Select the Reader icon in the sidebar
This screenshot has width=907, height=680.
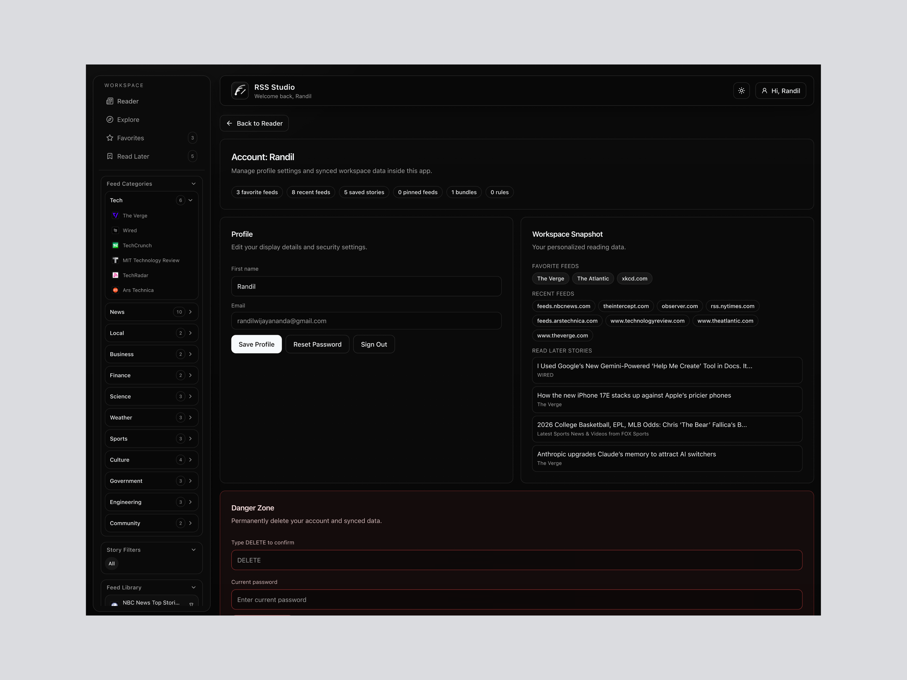click(x=110, y=101)
